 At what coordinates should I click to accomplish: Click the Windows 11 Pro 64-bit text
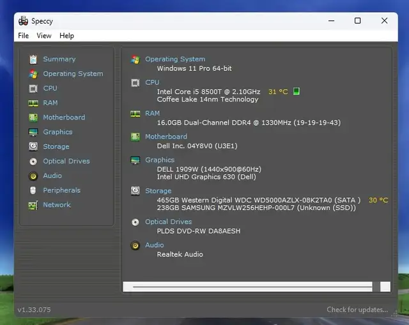(194, 68)
